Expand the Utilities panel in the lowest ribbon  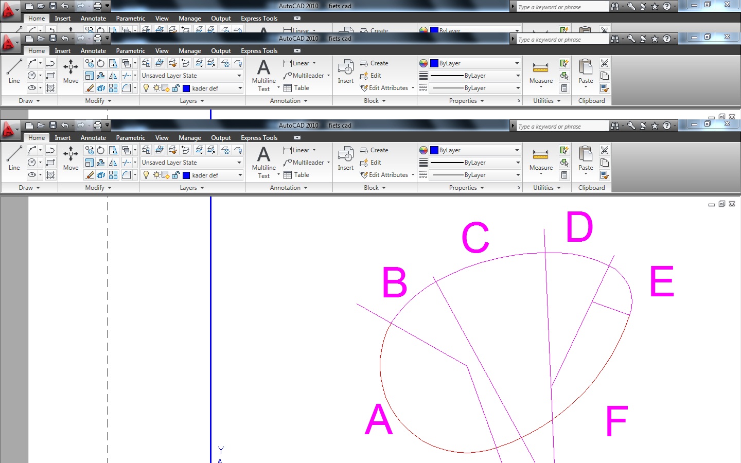pos(547,188)
